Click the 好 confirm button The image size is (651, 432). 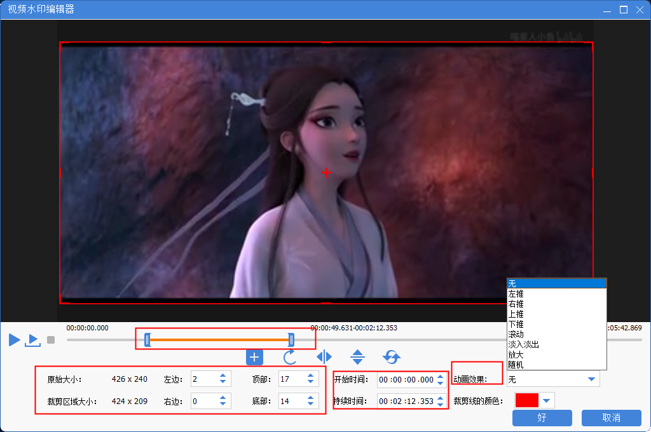[542, 418]
